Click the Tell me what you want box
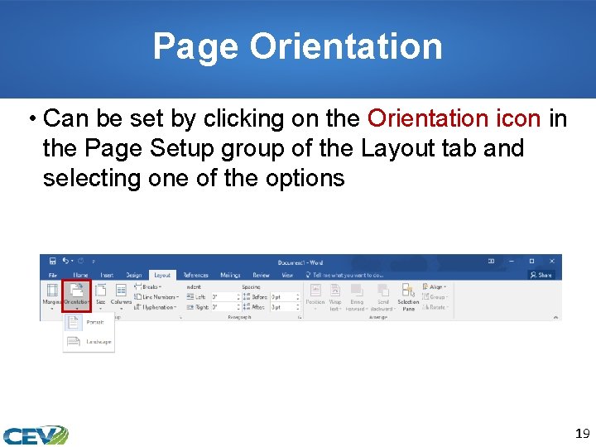This screenshot has width=596, height=447. pyautogui.click(x=345, y=275)
